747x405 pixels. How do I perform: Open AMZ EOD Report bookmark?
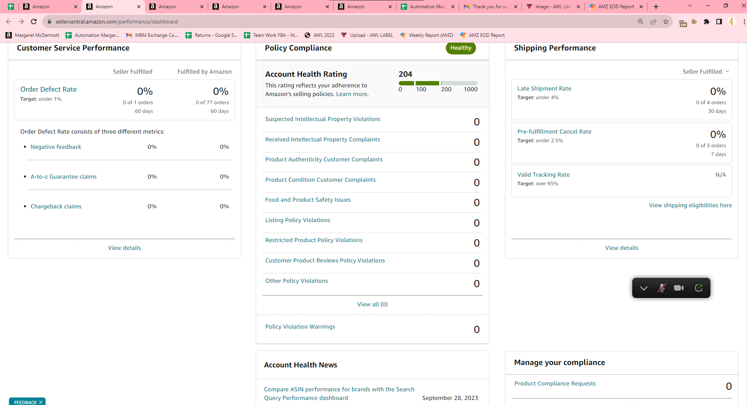click(482, 35)
